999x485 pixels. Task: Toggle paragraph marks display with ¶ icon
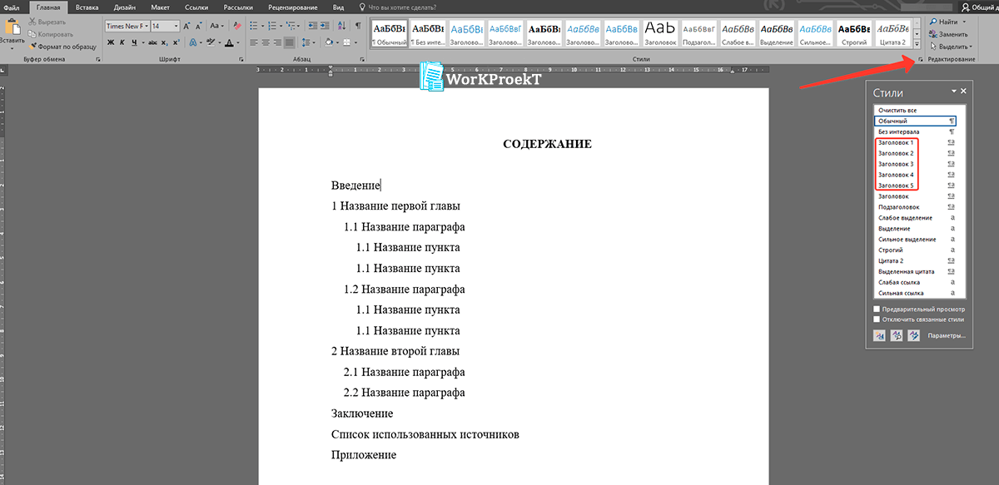coord(359,26)
